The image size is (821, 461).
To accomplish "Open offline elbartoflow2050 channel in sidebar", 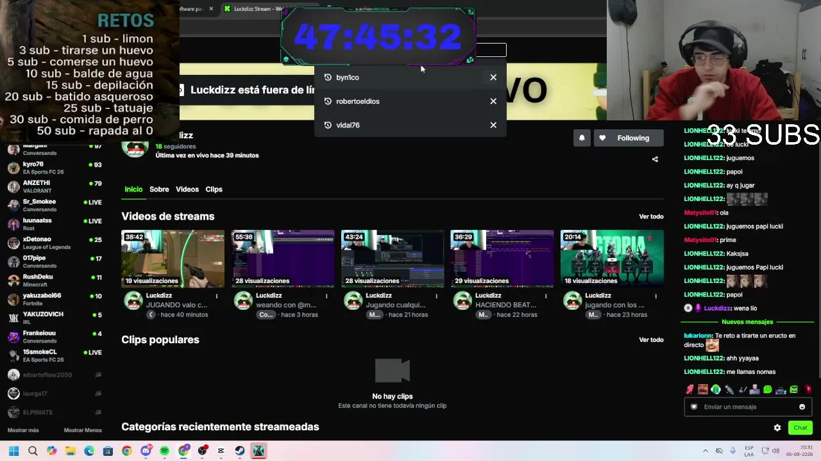I will 55,375.
